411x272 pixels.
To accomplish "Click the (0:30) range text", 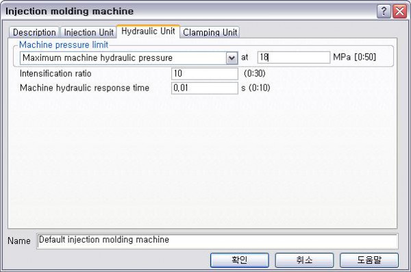I will 255,73.
